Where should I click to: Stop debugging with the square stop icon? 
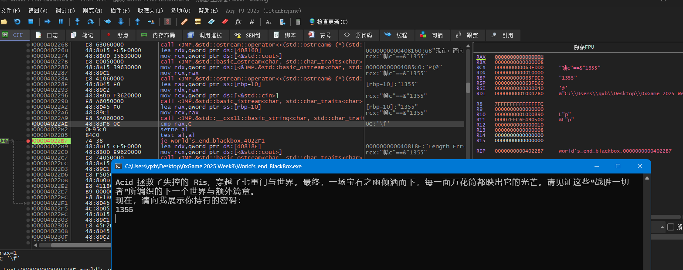tap(31, 22)
